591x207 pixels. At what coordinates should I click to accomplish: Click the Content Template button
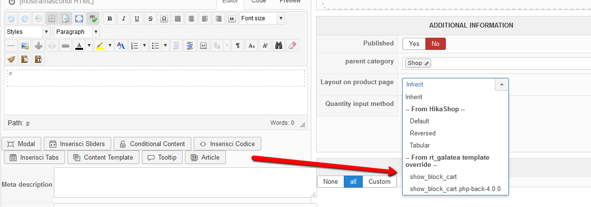(103, 157)
